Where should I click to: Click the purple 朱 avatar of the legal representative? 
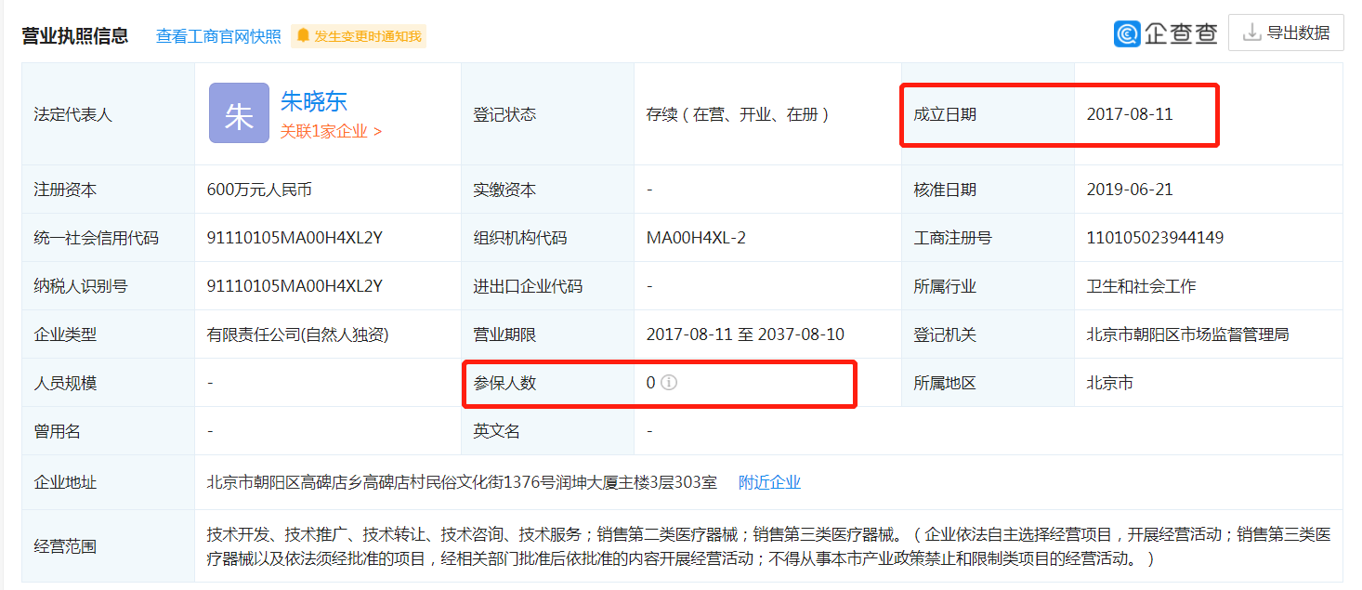coord(239,112)
